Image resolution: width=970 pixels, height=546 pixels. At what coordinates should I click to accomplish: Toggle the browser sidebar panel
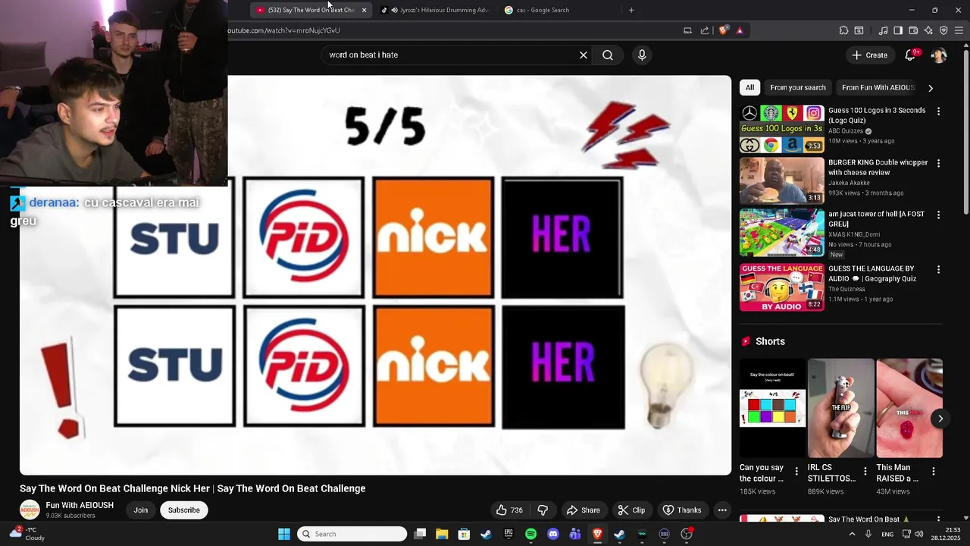click(898, 30)
